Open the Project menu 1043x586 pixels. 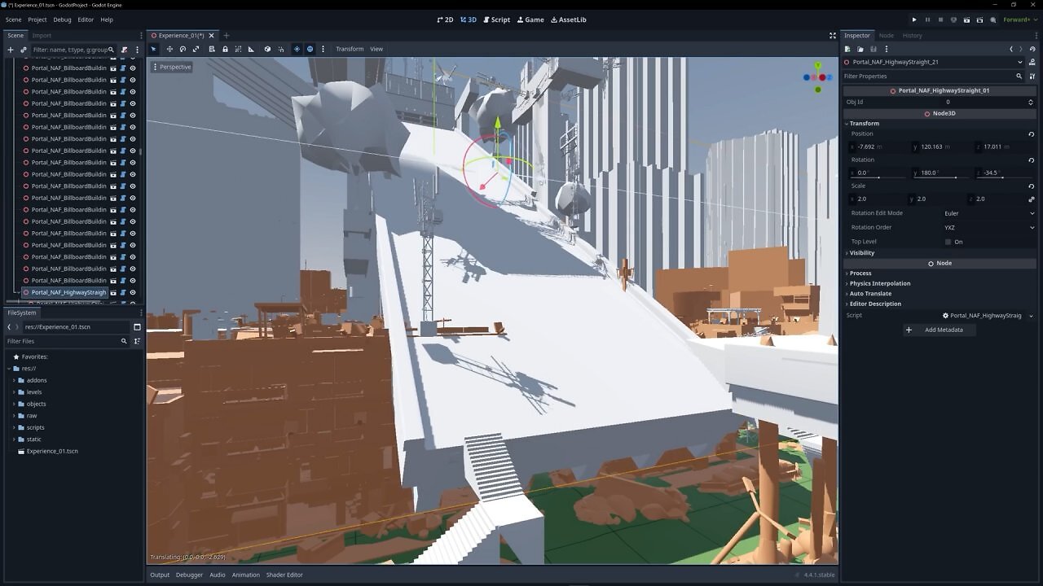[37, 20]
